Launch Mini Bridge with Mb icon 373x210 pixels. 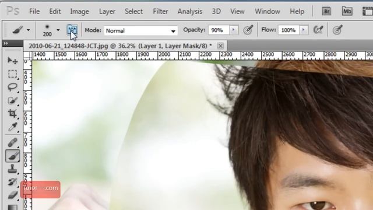click(347, 11)
